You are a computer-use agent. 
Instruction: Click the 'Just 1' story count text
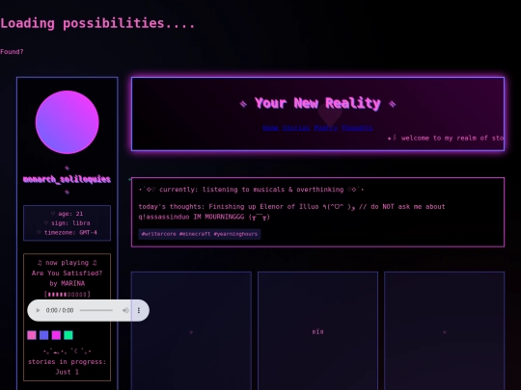point(68,372)
